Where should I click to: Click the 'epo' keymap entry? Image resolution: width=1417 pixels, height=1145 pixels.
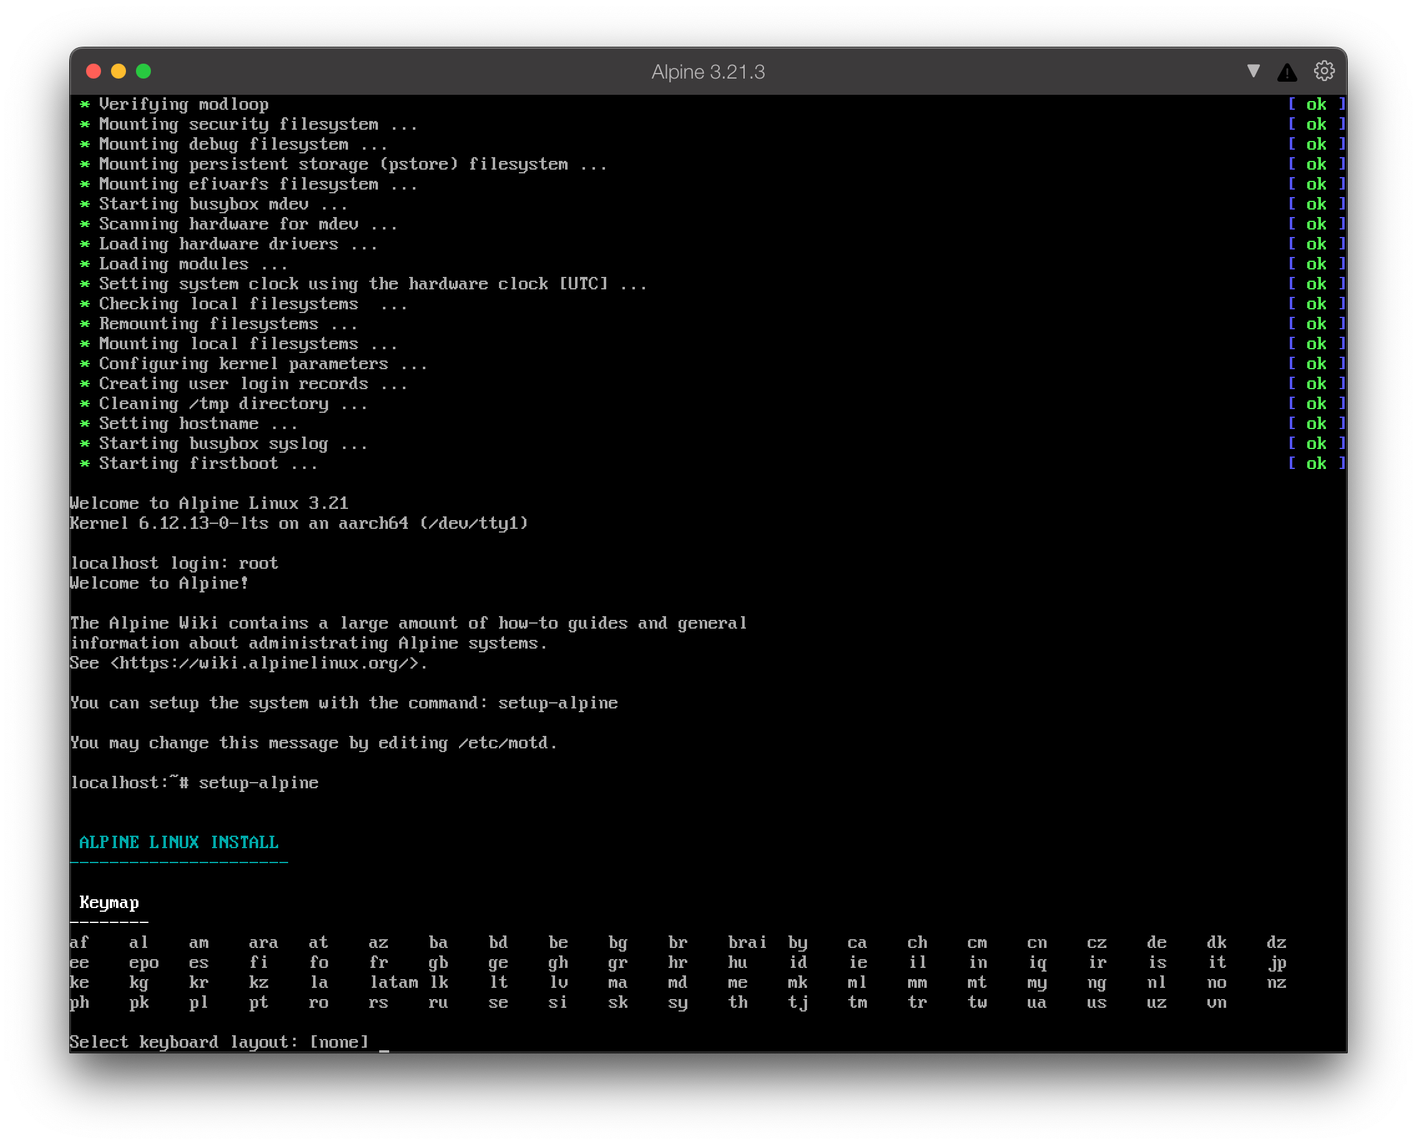click(x=144, y=962)
